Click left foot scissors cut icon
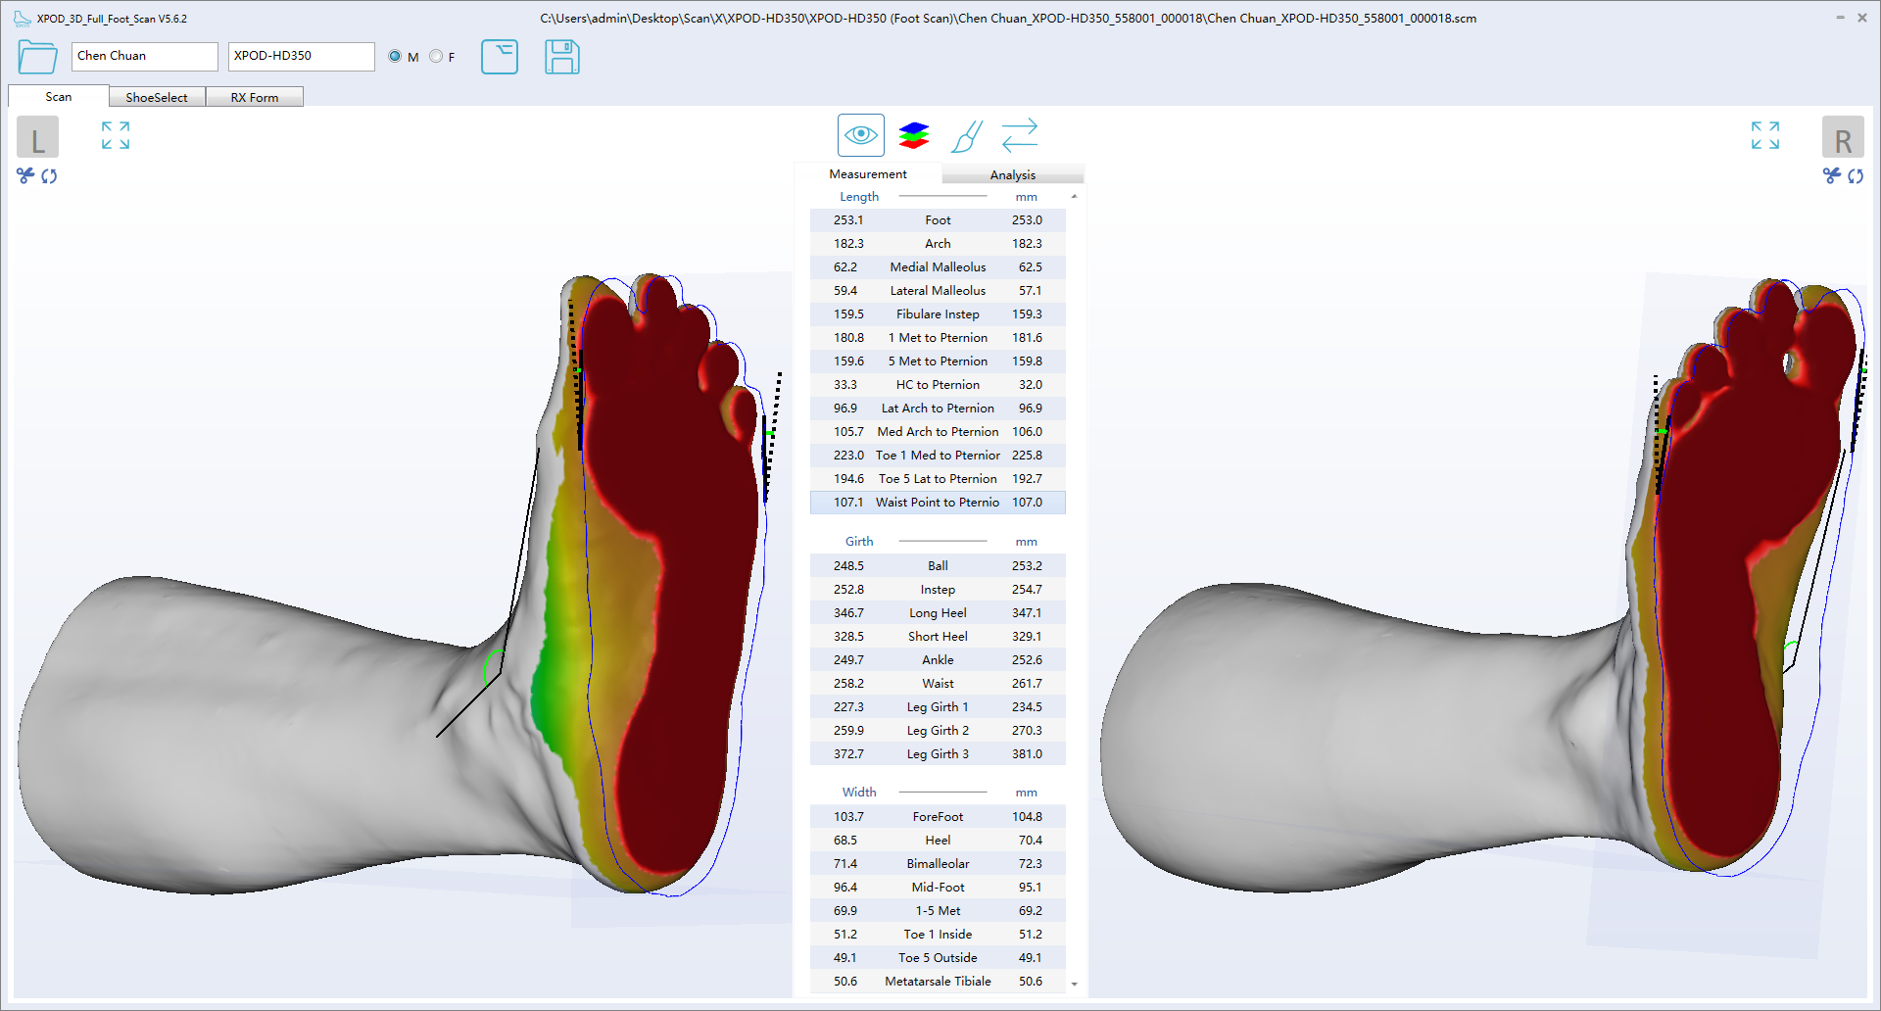This screenshot has height=1011, width=1881. click(x=25, y=175)
